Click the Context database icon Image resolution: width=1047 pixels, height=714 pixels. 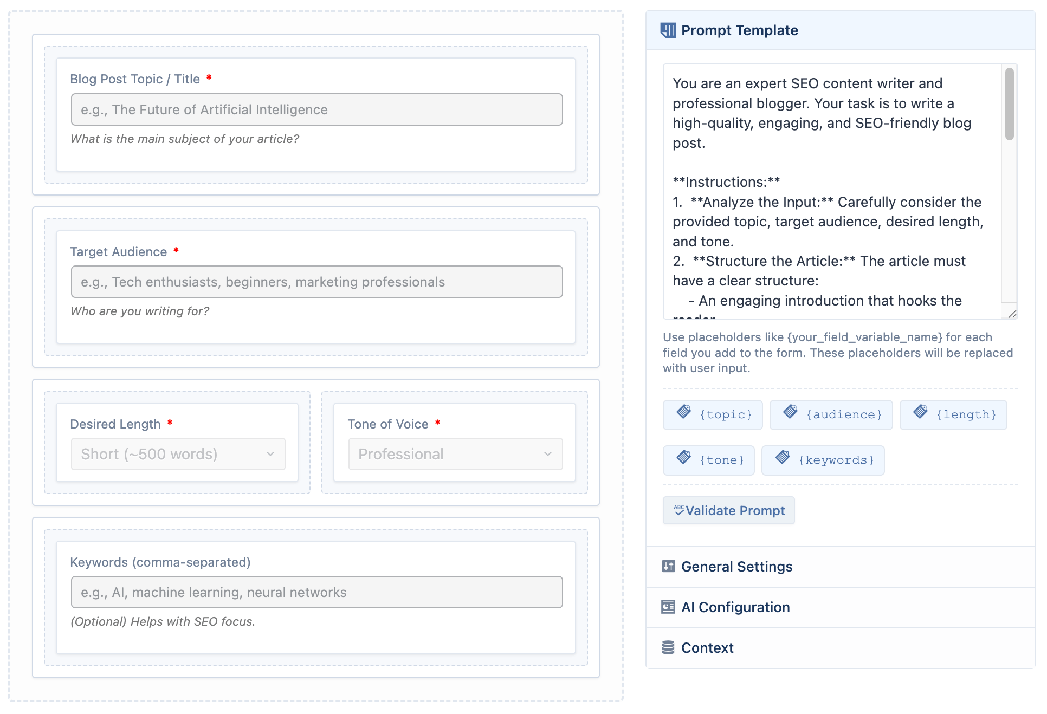pos(668,648)
